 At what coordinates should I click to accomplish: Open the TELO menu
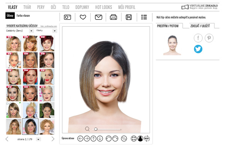coord(66,7)
